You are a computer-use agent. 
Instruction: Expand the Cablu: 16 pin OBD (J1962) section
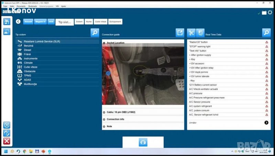[x=104, y=112]
